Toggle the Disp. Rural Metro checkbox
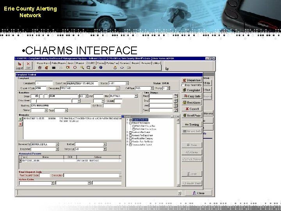This screenshot has height=211, width=281. pos(183,85)
